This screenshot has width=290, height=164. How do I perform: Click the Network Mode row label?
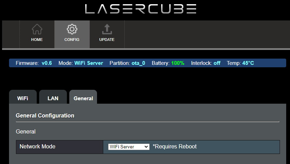tap(37, 147)
